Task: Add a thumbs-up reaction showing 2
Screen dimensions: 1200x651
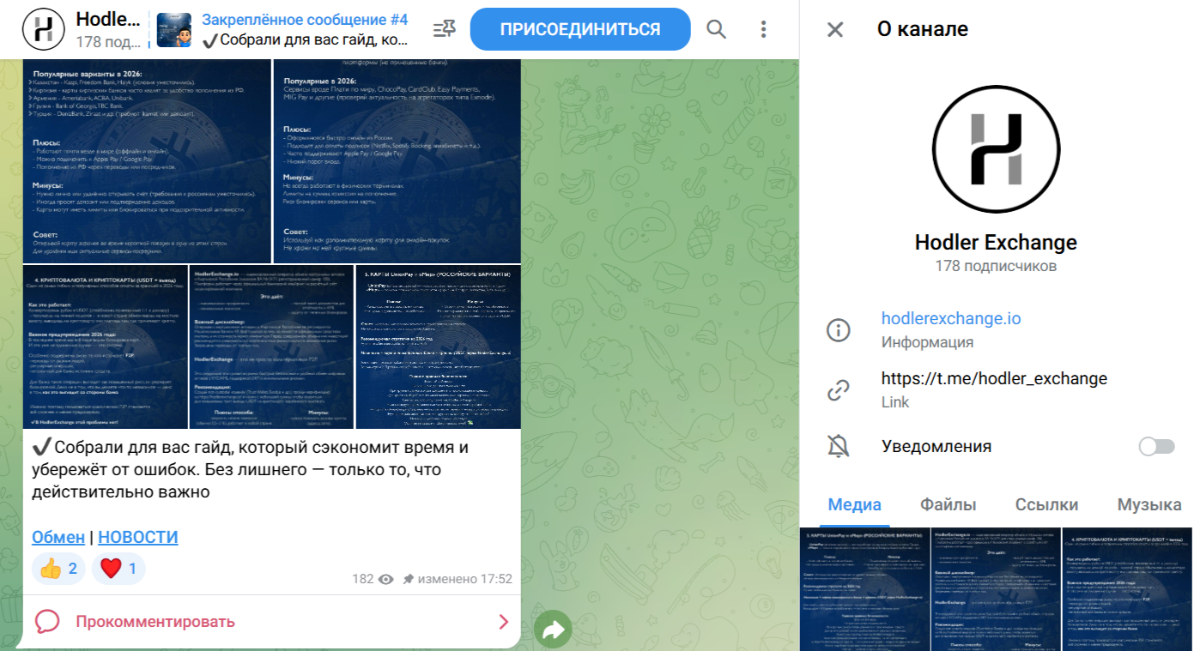Action: tap(58, 568)
